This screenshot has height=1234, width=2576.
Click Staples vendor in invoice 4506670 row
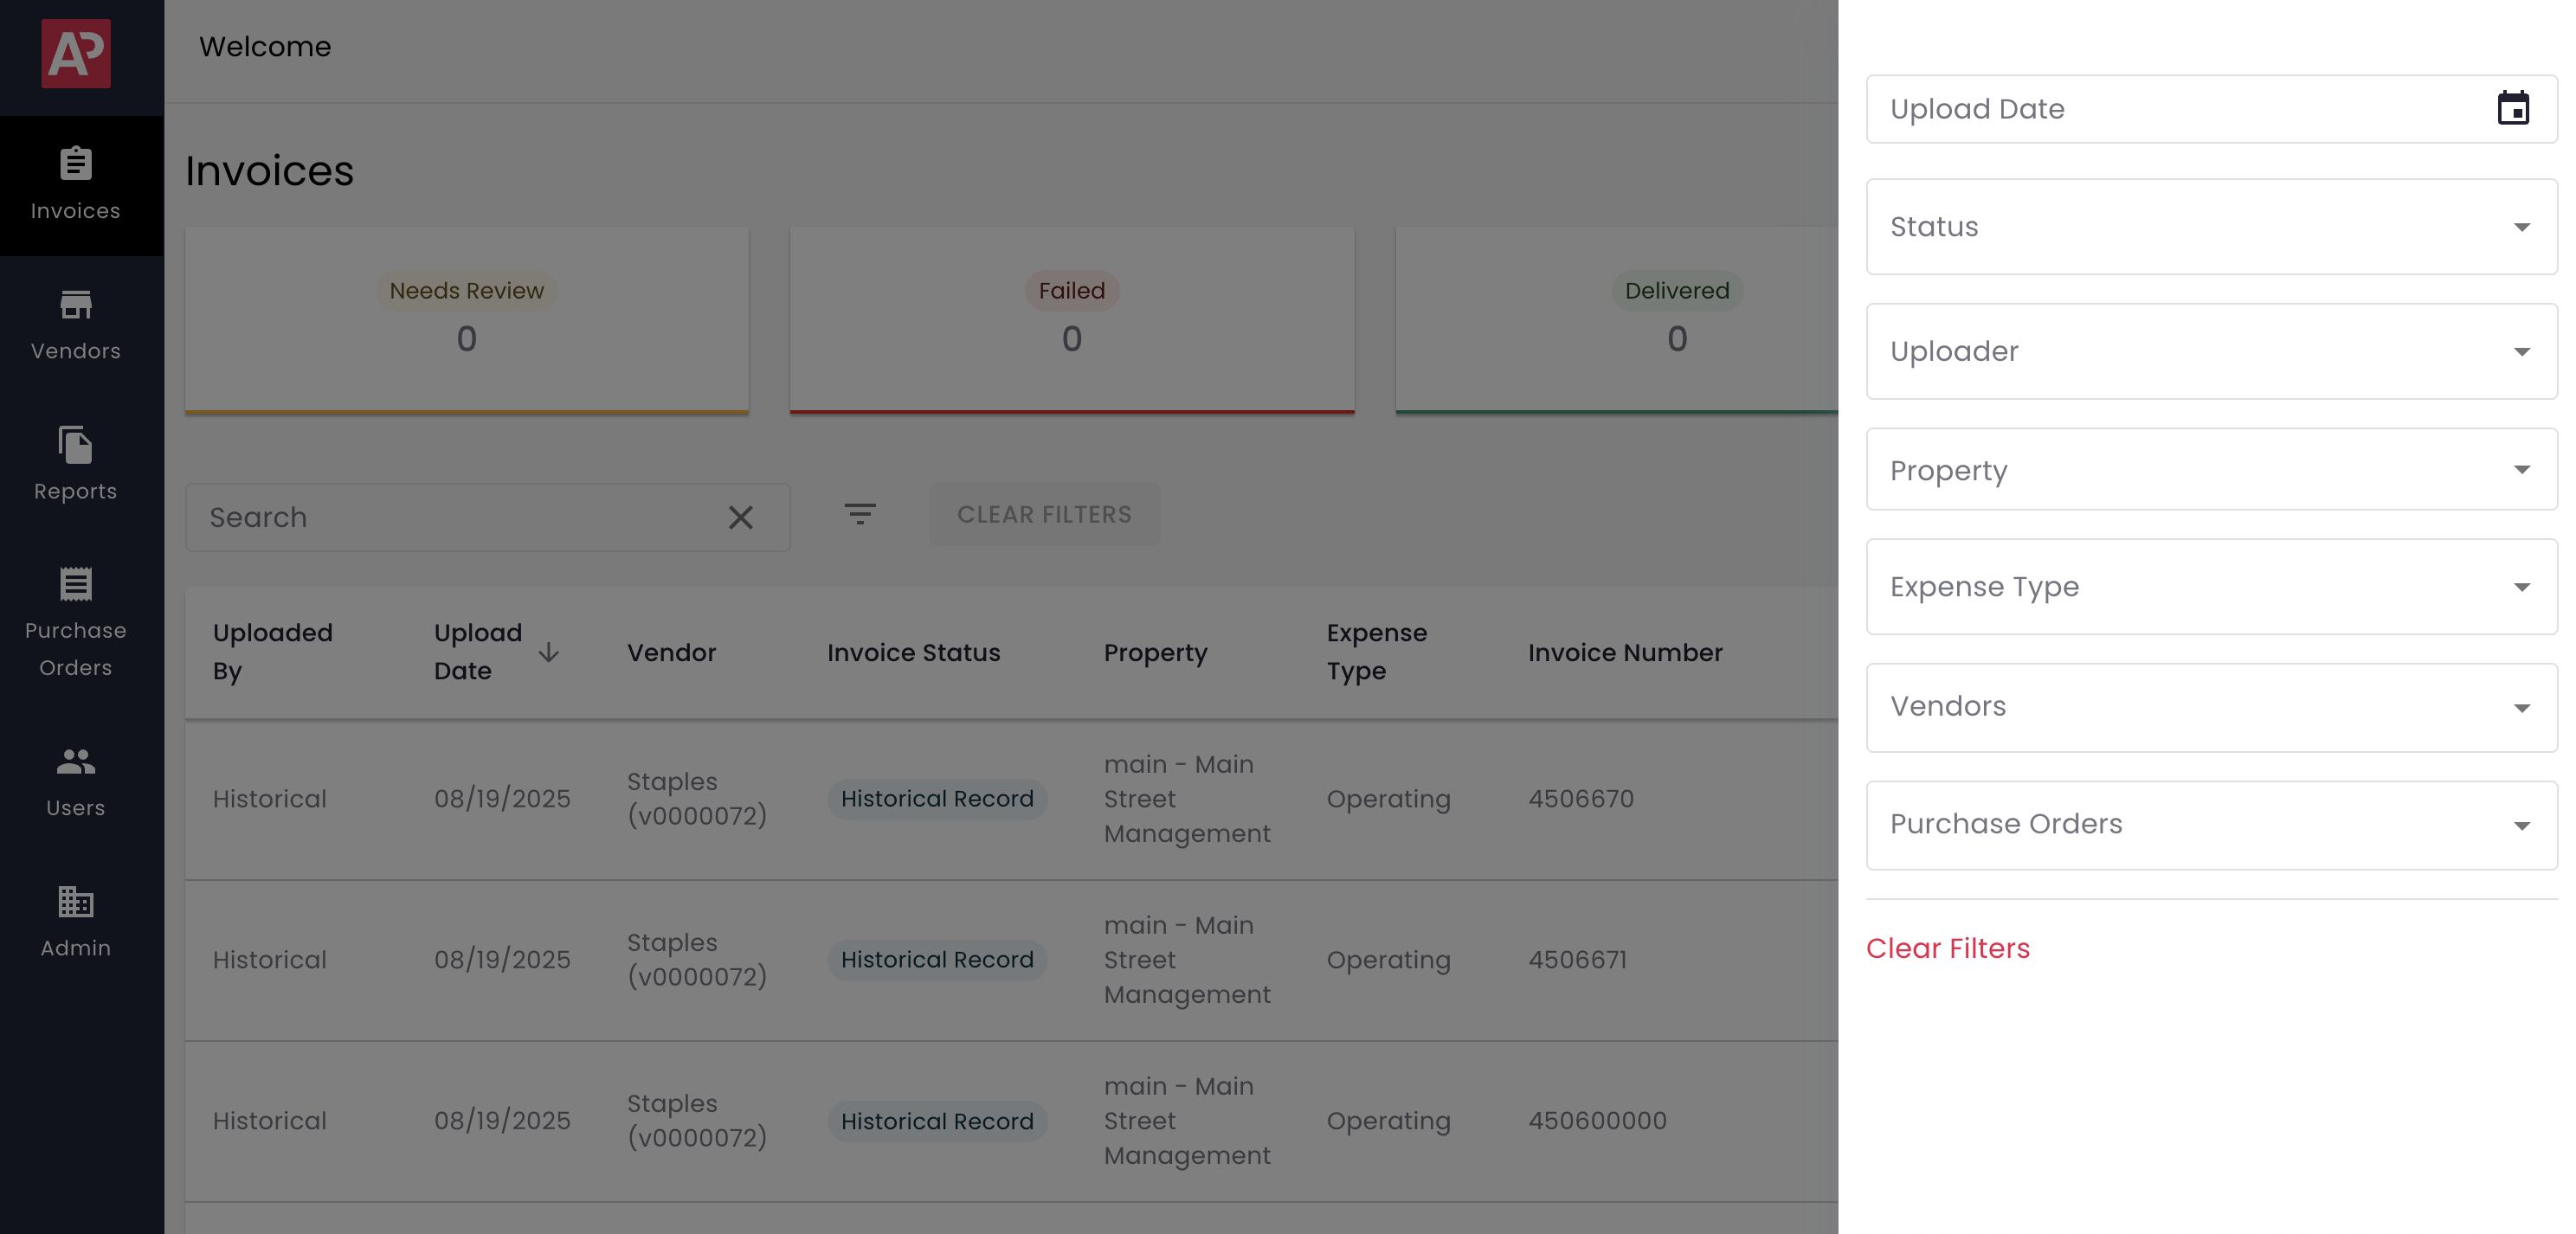pos(697,799)
